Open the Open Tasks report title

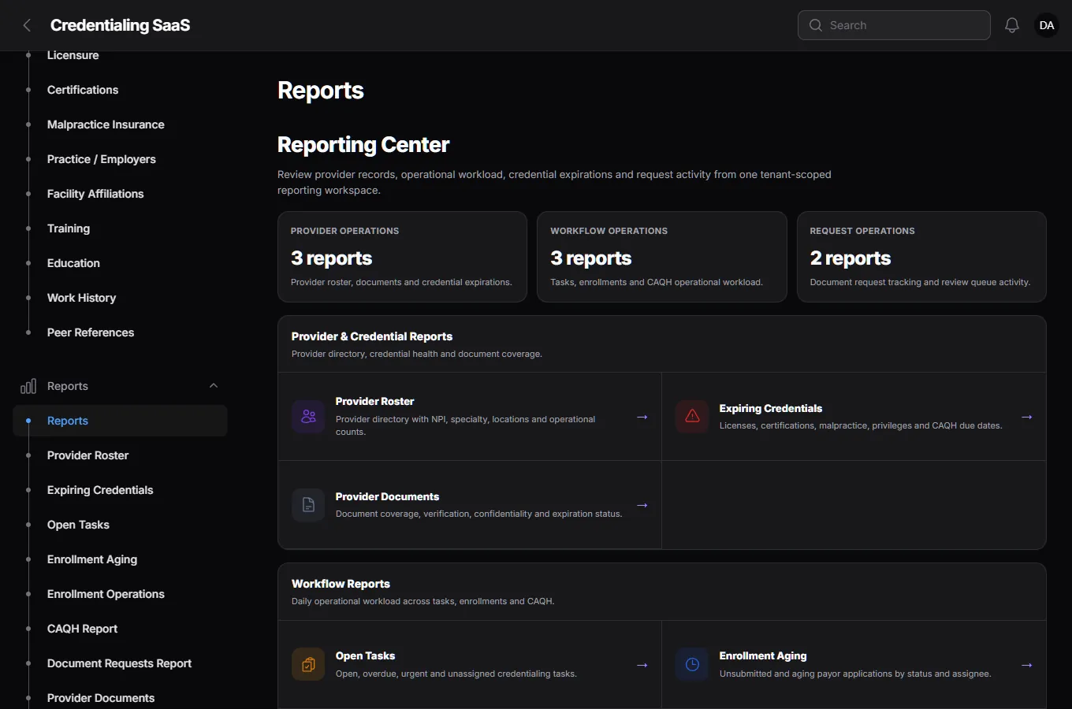click(x=365, y=655)
